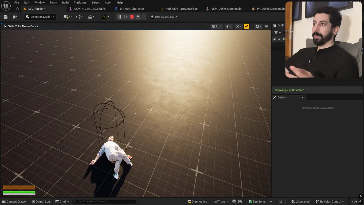Open the Trace dropdown
Viewport: 364px width, 205px height.
pyautogui.click(x=221, y=201)
